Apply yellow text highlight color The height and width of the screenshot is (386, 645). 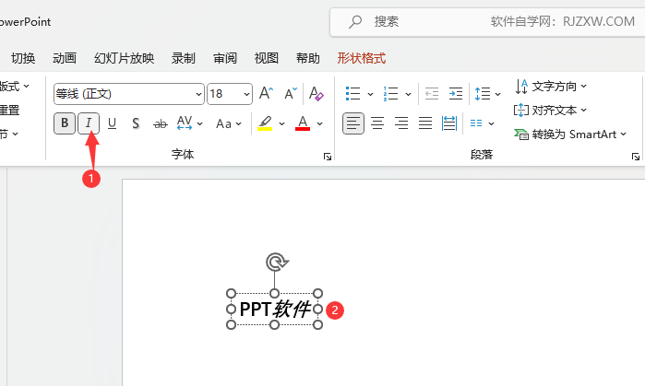pyautogui.click(x=265, y=123)
